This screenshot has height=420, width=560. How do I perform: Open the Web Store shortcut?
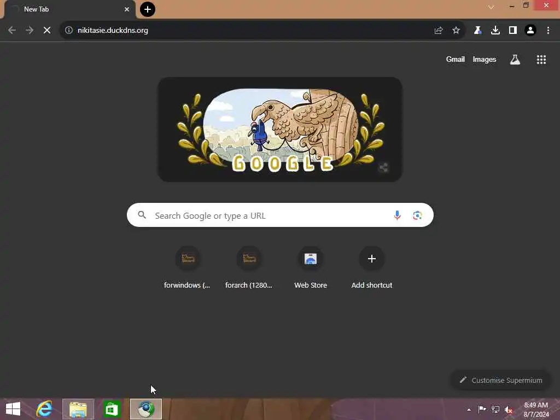coord(311,268)
